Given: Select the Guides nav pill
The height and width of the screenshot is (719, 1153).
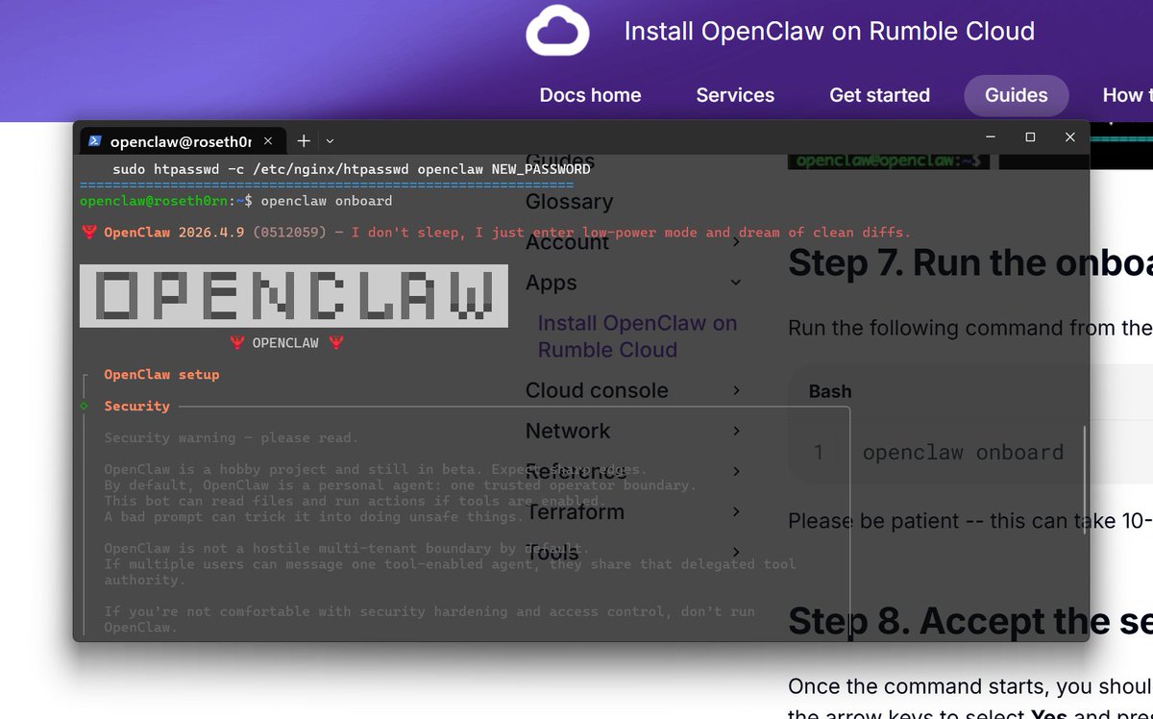Looking at the screenshot, I should 1017,95.
